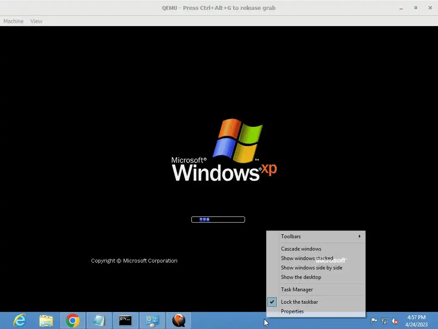The height and width of the screenshot is (329, 438).
Task: Choose Cascade windows from context menu
Action: coord(316,249)
